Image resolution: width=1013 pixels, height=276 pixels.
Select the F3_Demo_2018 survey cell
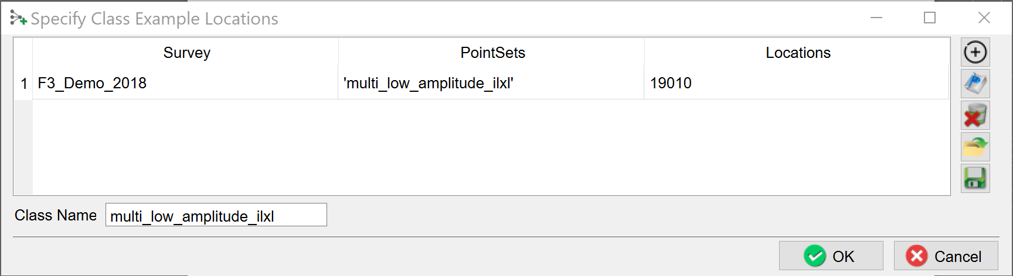click(x=185, y=84)
